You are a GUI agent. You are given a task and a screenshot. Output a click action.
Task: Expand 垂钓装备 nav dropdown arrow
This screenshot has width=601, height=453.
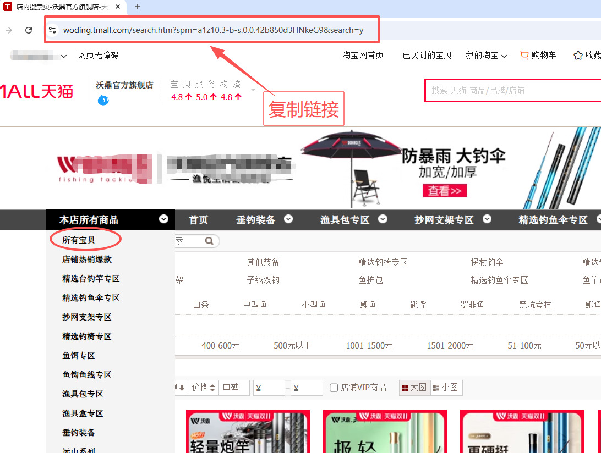pos(288,219)
